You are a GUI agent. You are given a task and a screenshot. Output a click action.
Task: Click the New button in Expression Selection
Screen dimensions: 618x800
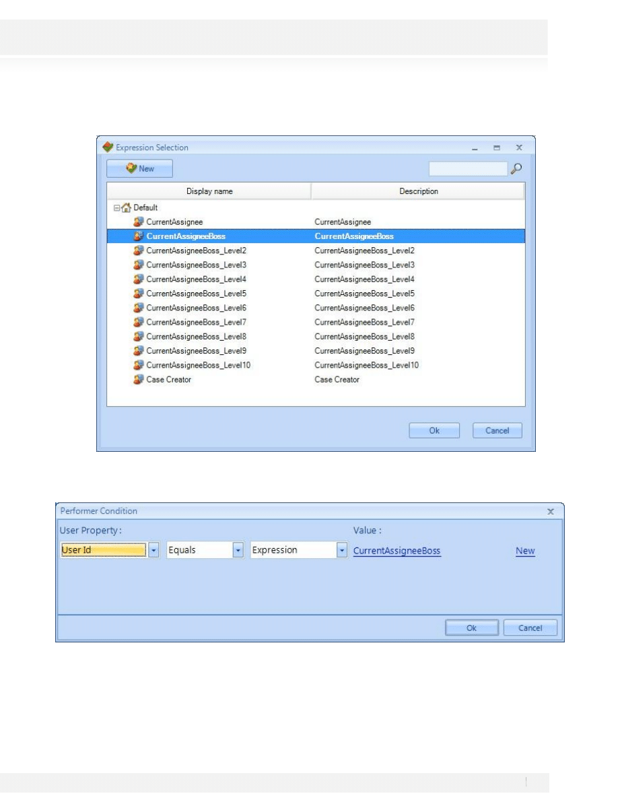tap(139, 168)
